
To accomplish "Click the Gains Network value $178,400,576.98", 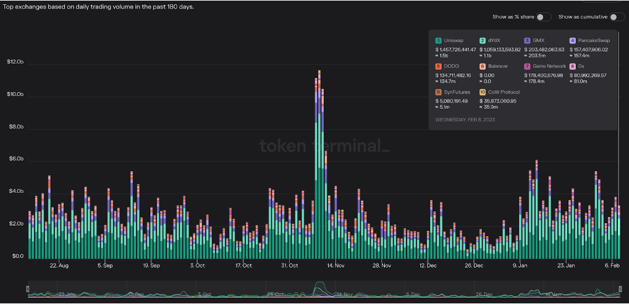I will (544, 75).
